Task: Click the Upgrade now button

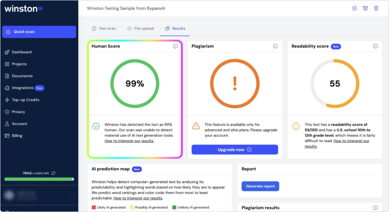Action: 235,149
